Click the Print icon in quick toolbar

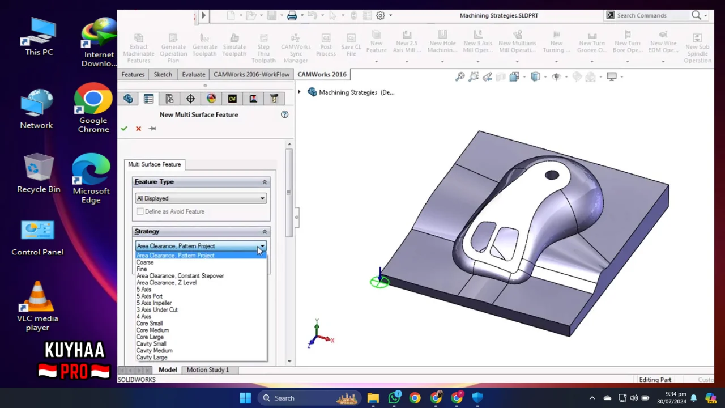[x=292, y=15]
